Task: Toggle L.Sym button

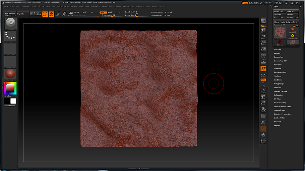Action: click(x=263, y=75)
